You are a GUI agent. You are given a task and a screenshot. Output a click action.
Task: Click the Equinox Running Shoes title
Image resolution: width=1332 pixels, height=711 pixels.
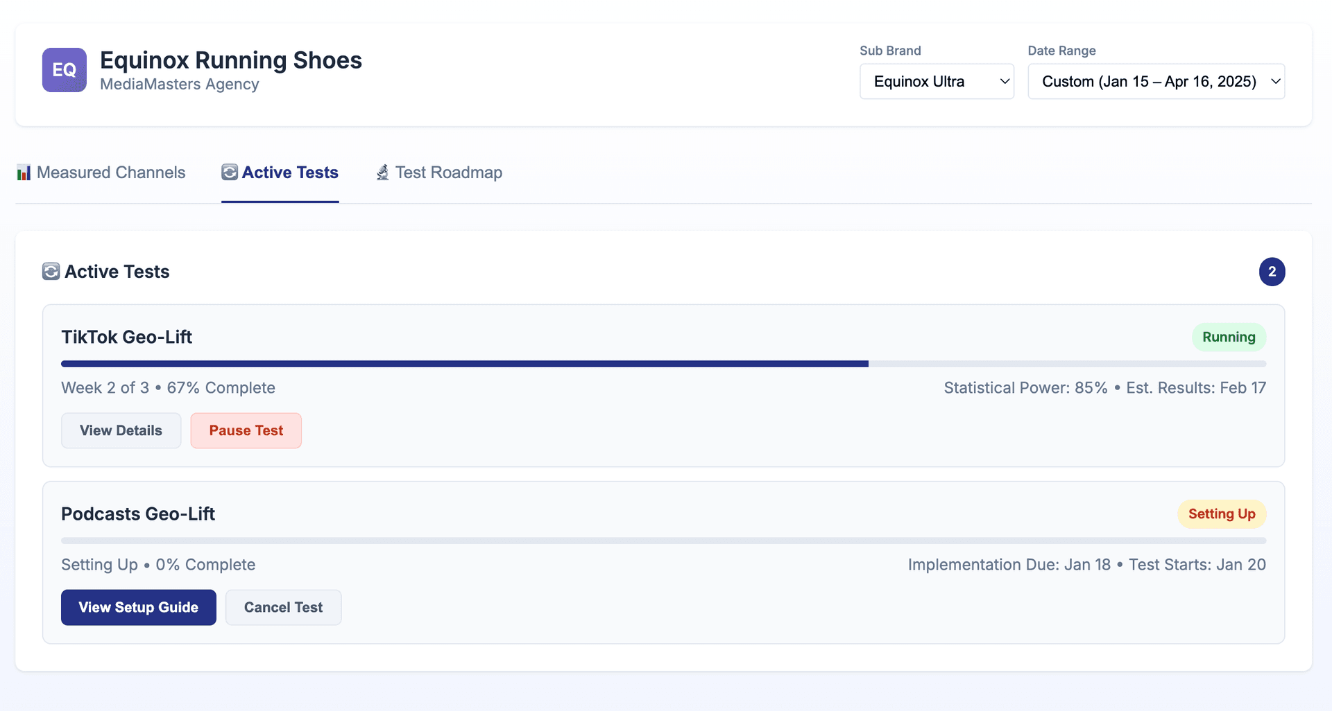click(x=231, y=60)
